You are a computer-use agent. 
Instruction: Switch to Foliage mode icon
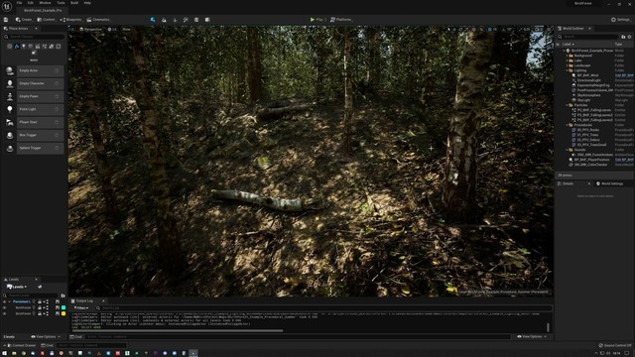tap(175, 20)
